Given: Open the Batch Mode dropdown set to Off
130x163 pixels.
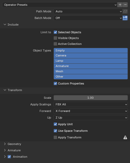Looking at the screenshot, I should pyautogui.click(x=88, y=18).
